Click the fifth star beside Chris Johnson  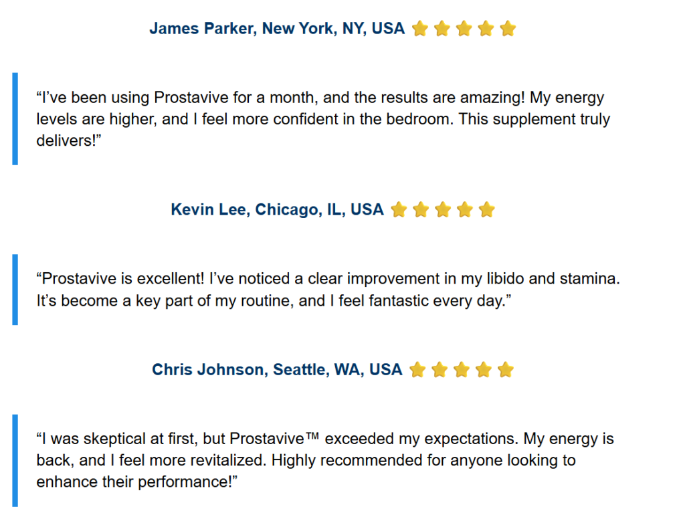pos(506,370)
